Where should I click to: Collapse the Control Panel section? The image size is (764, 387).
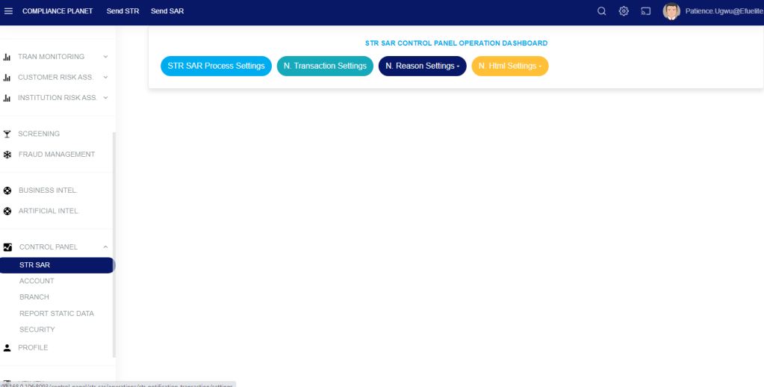tap(105, 247)
